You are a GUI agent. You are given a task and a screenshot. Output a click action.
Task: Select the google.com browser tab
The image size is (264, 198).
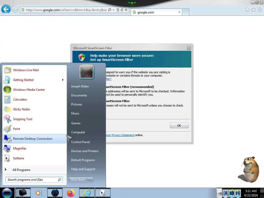(156, 12)
